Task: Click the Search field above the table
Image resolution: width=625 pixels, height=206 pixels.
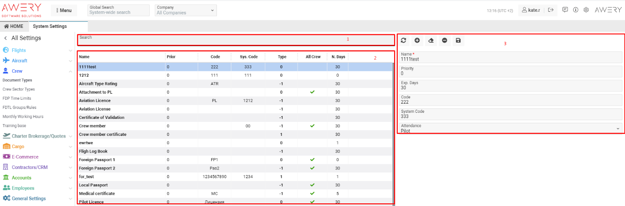Action: pyautogui.click(x=236, y=40)
